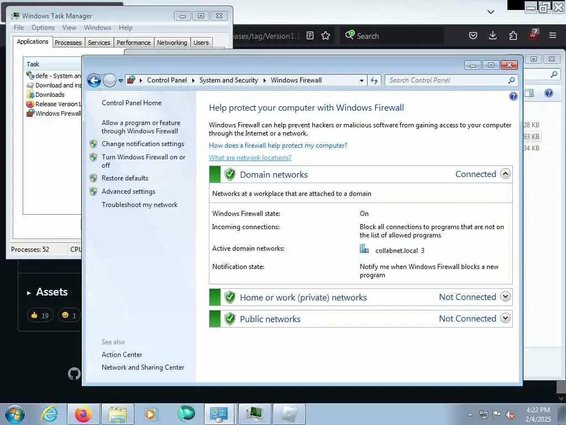566x425 pixels.
Task: Open Firefox hamburger application menu
Action: click(553, 35)
